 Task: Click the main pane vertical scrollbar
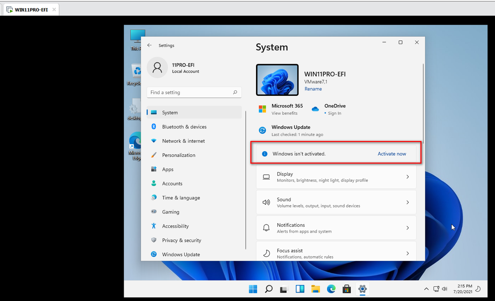coord(424,104)
